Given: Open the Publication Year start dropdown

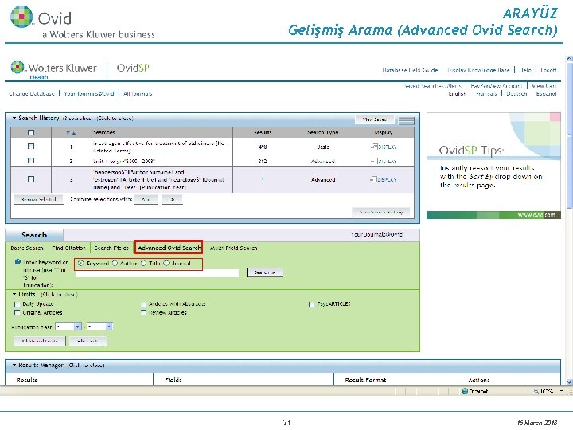Looking at the screenshot, I should click(x=77, y=326).
